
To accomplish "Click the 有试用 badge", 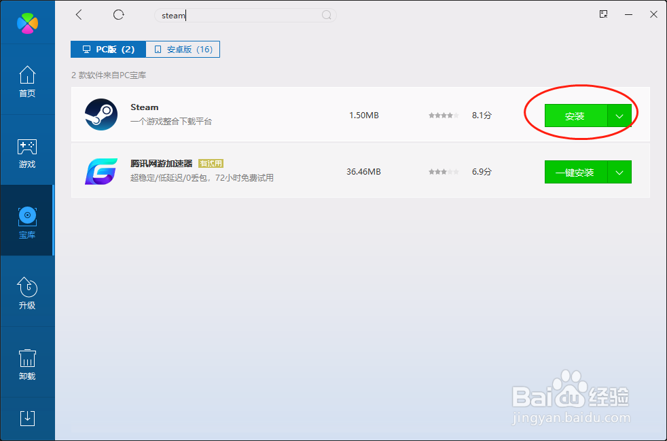I will tap(211, 164).
